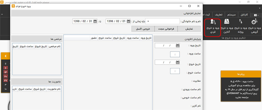This screenshot has height=110, width=262.
Task: Switch to the کارتابل tab
Action: (244, 15)
